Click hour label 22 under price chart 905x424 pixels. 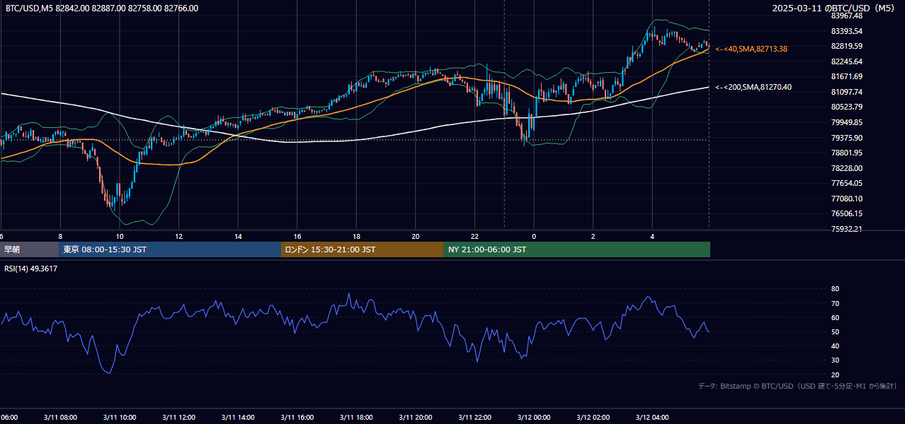tap(474, 236)
